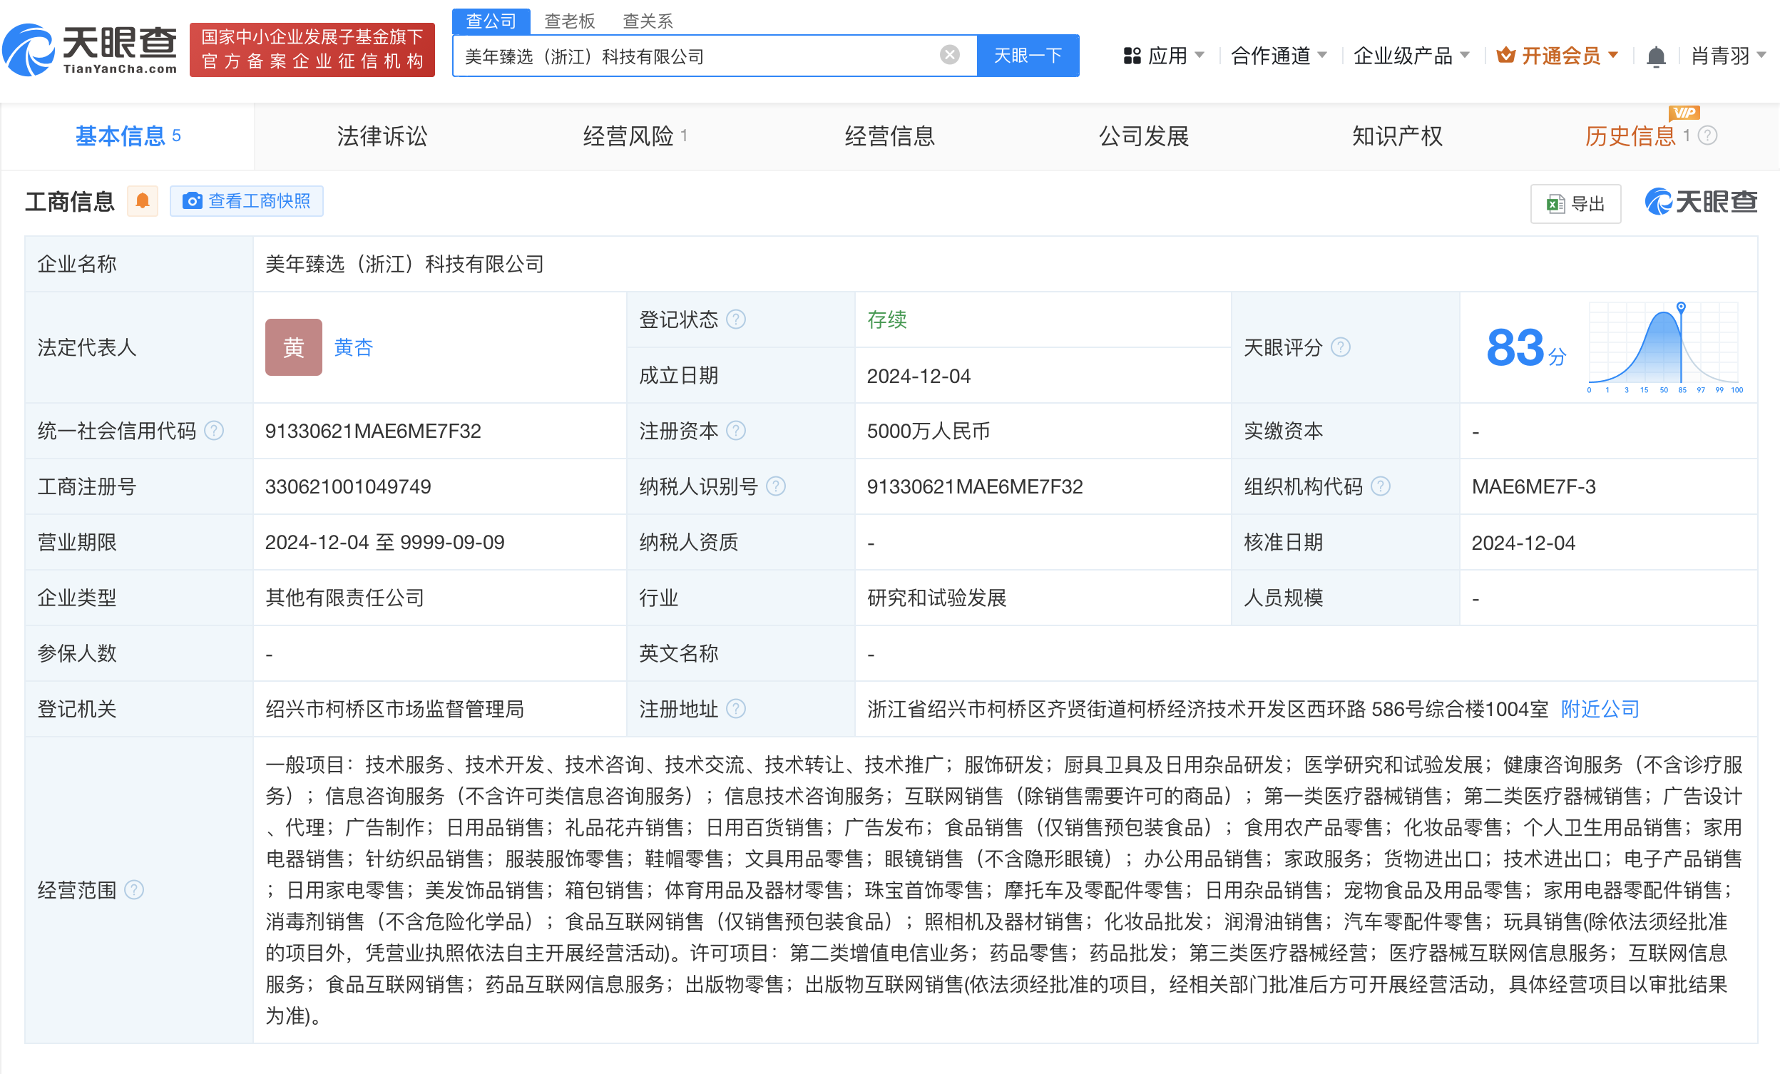This screenshot has width=1780, height=1074.
Task: Click the 导出 export button
Action: coord(1575,204)
